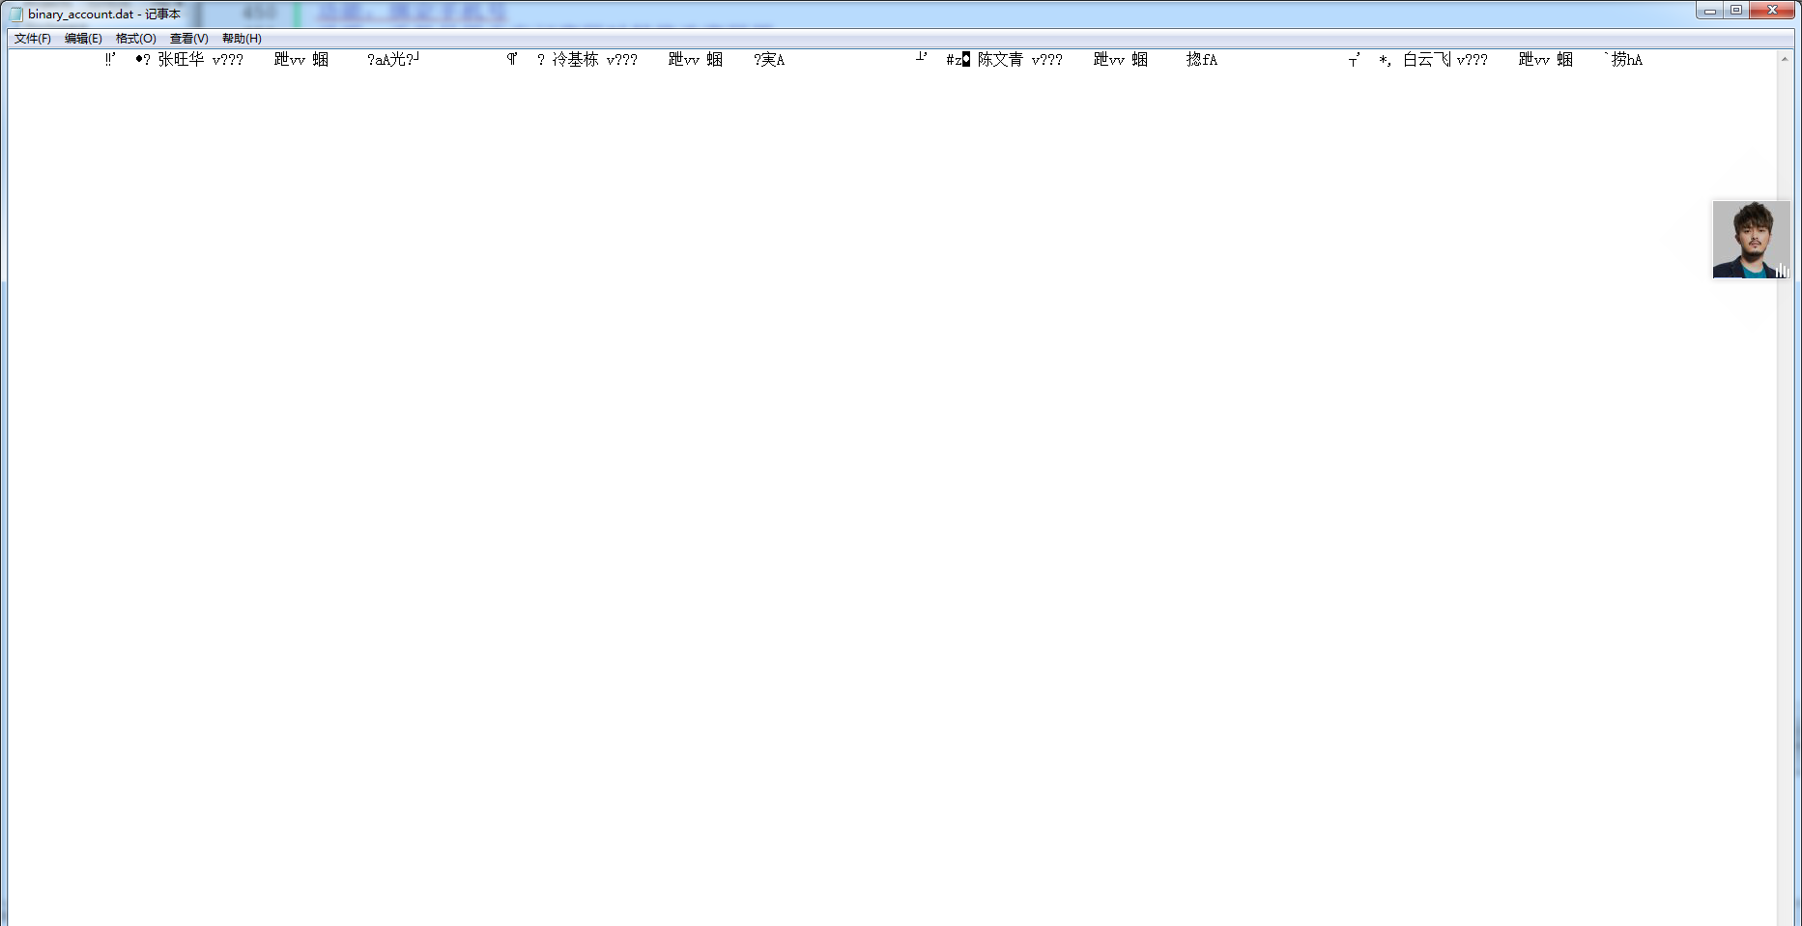Click the text 捞hA

pyautogui.click(x=1627, y=60)
